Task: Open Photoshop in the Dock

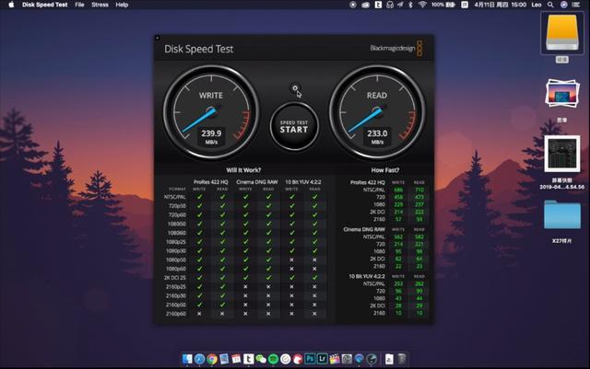Action: point(310,359)
